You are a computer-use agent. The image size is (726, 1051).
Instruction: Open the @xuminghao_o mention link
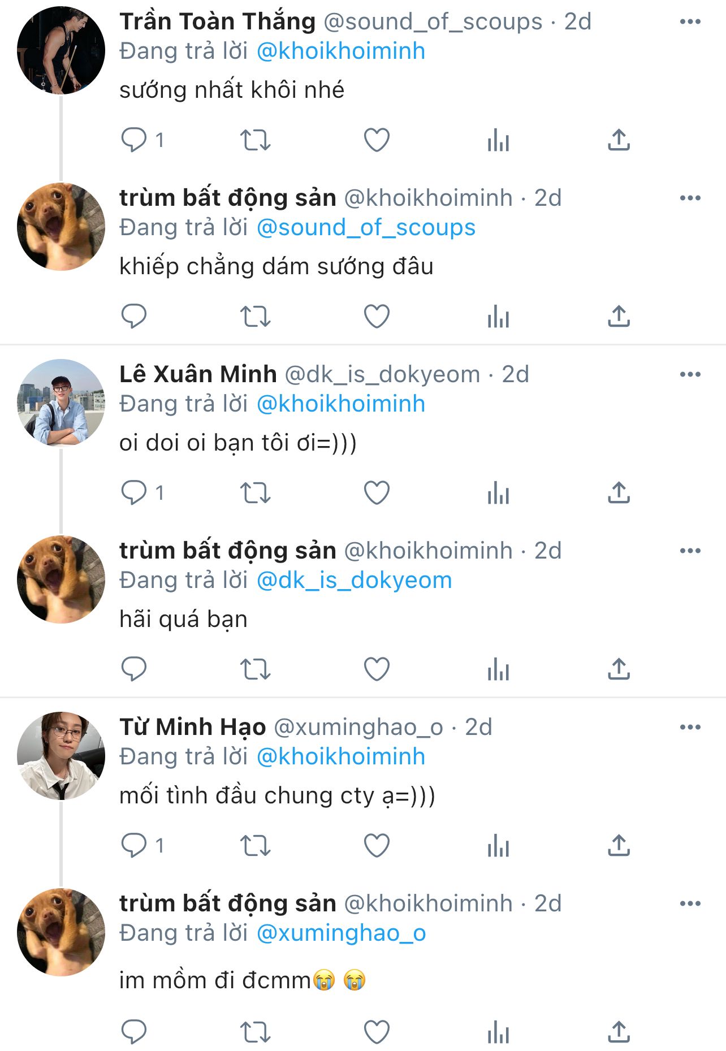(x=341, y=933)
